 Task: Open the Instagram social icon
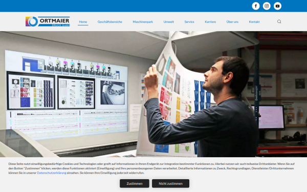click(x=267, y=6)
